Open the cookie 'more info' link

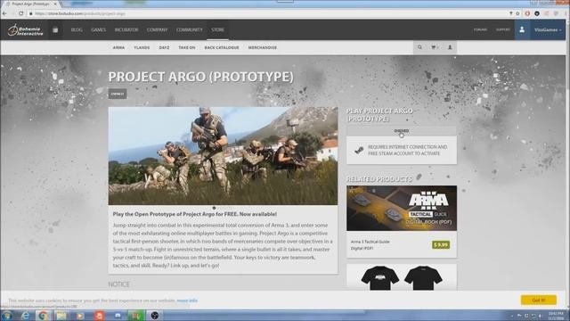pyautogui.click(x=187, y=300)
